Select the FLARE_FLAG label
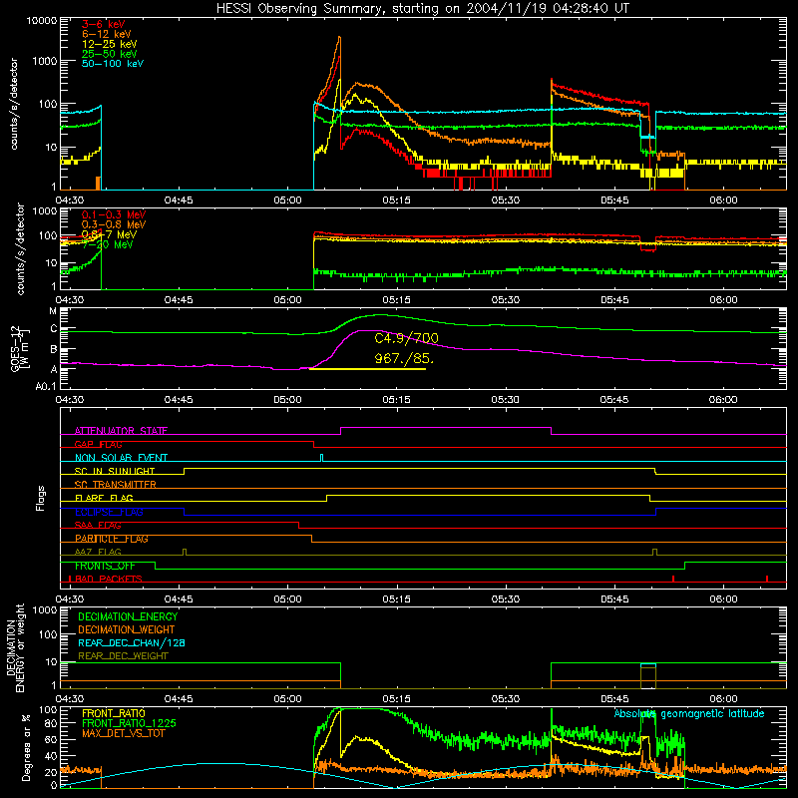The width and height of the screenshot is (798, 798). click(104, 498)
